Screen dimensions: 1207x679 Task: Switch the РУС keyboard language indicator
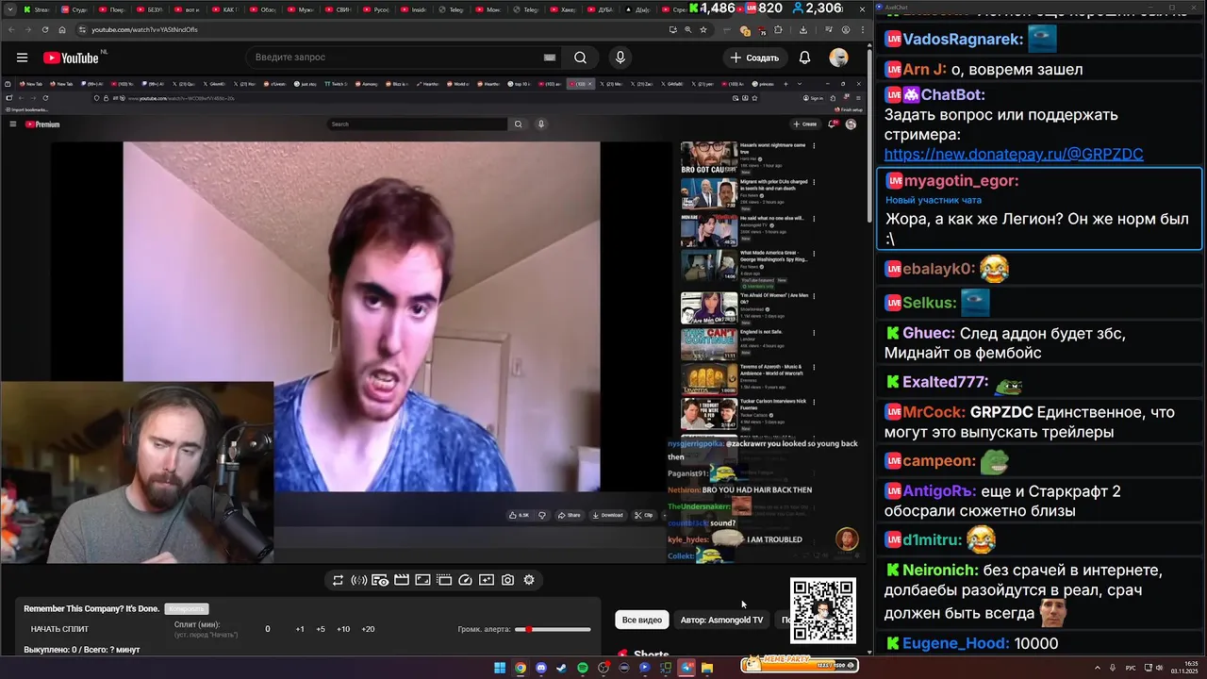(x=1131, y=668)
